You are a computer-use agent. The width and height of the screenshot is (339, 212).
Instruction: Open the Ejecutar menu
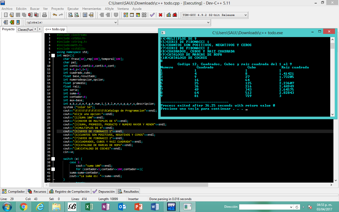73,8
